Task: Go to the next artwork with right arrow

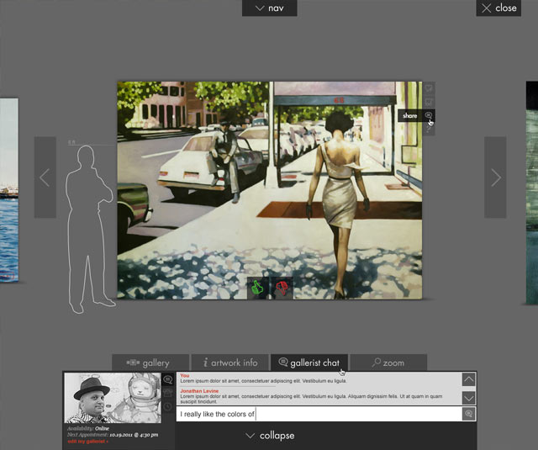Action: click(x=495, y=177)
